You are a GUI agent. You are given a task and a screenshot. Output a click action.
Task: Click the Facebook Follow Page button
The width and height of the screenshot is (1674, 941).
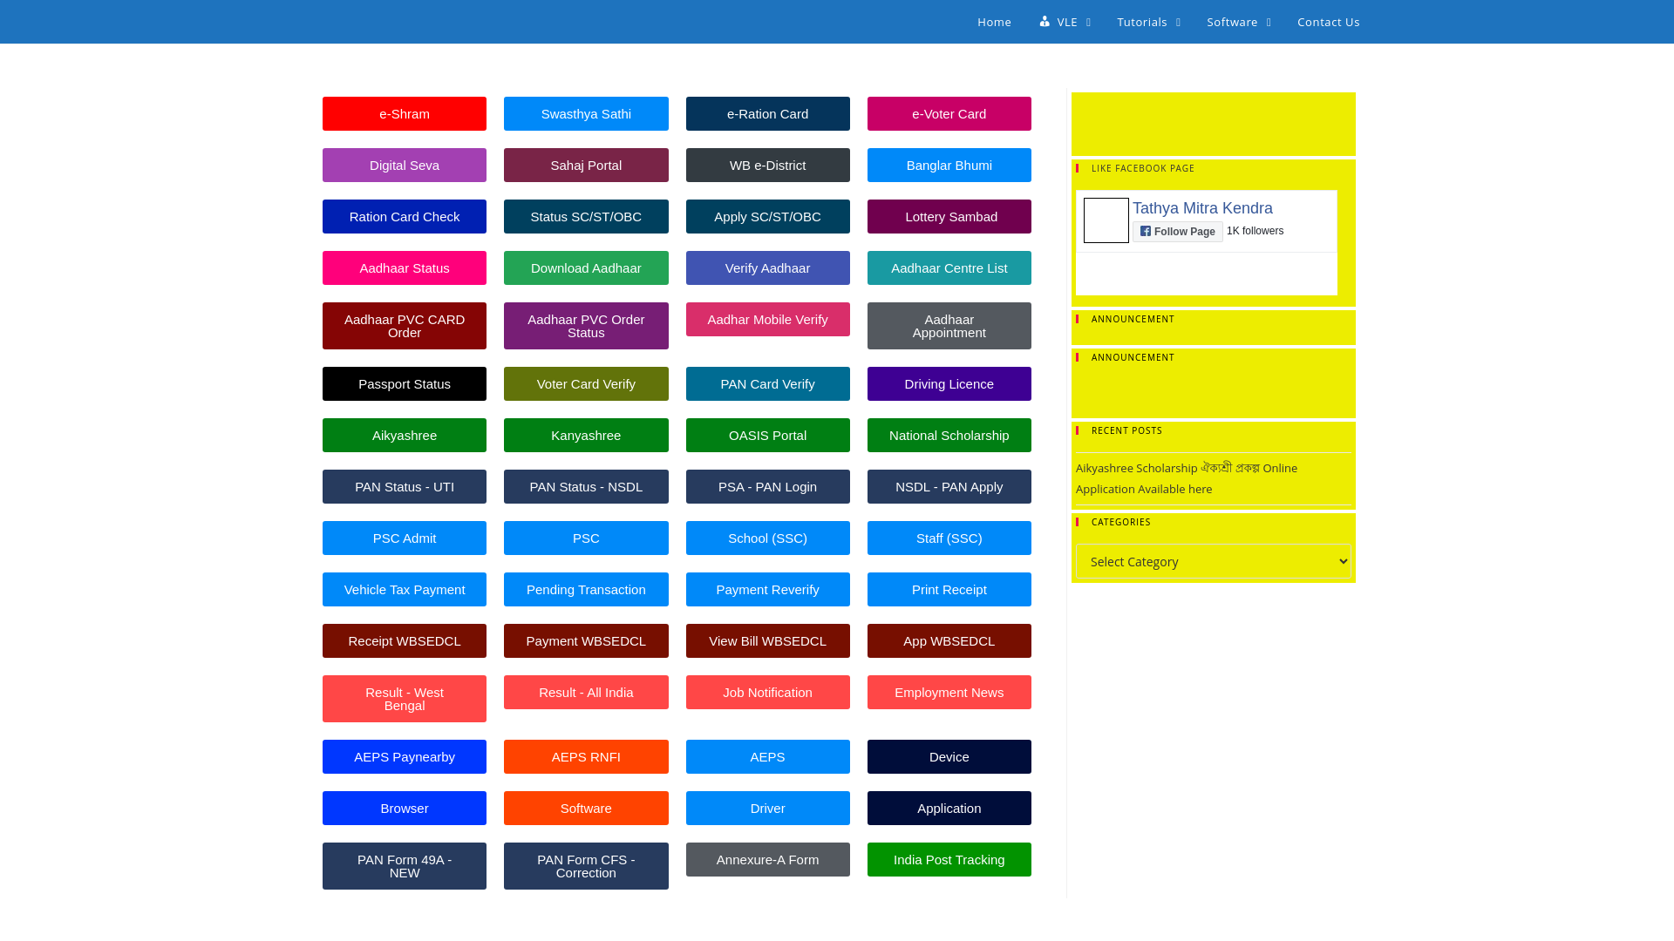[1177, 232]
